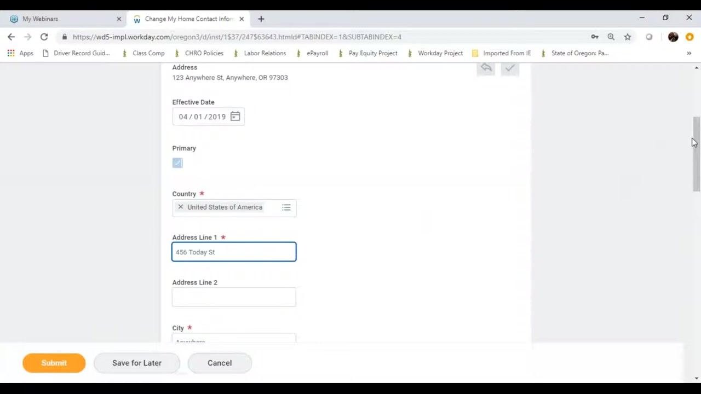Click the Address Line 1 field
Viewport: 701px width, 394px height.
[x=234, y=252]
